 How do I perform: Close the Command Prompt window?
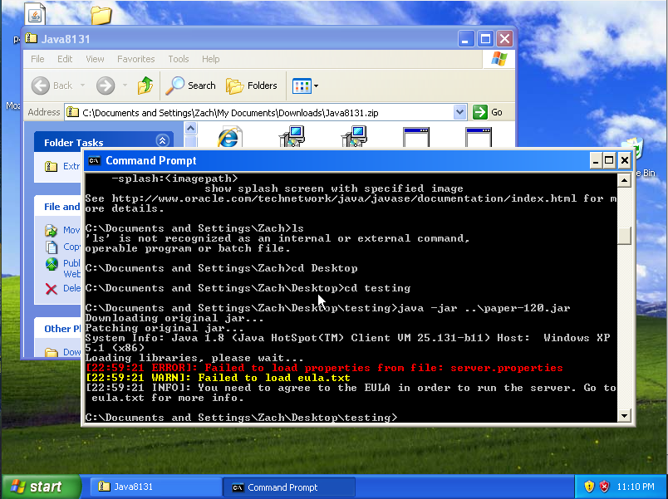click(625, 160)
